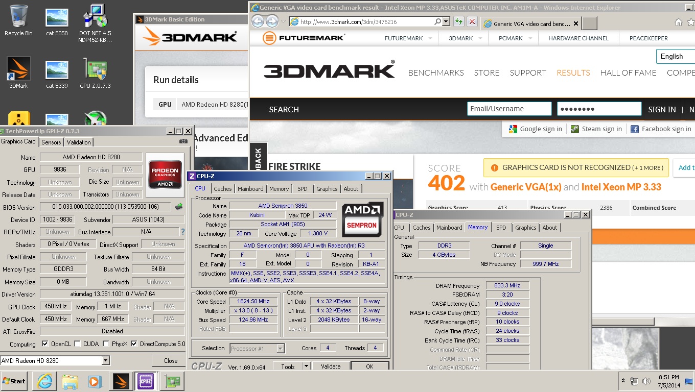Toggle the OpenCL checkbox in GPU-Z

click(45, 344)
